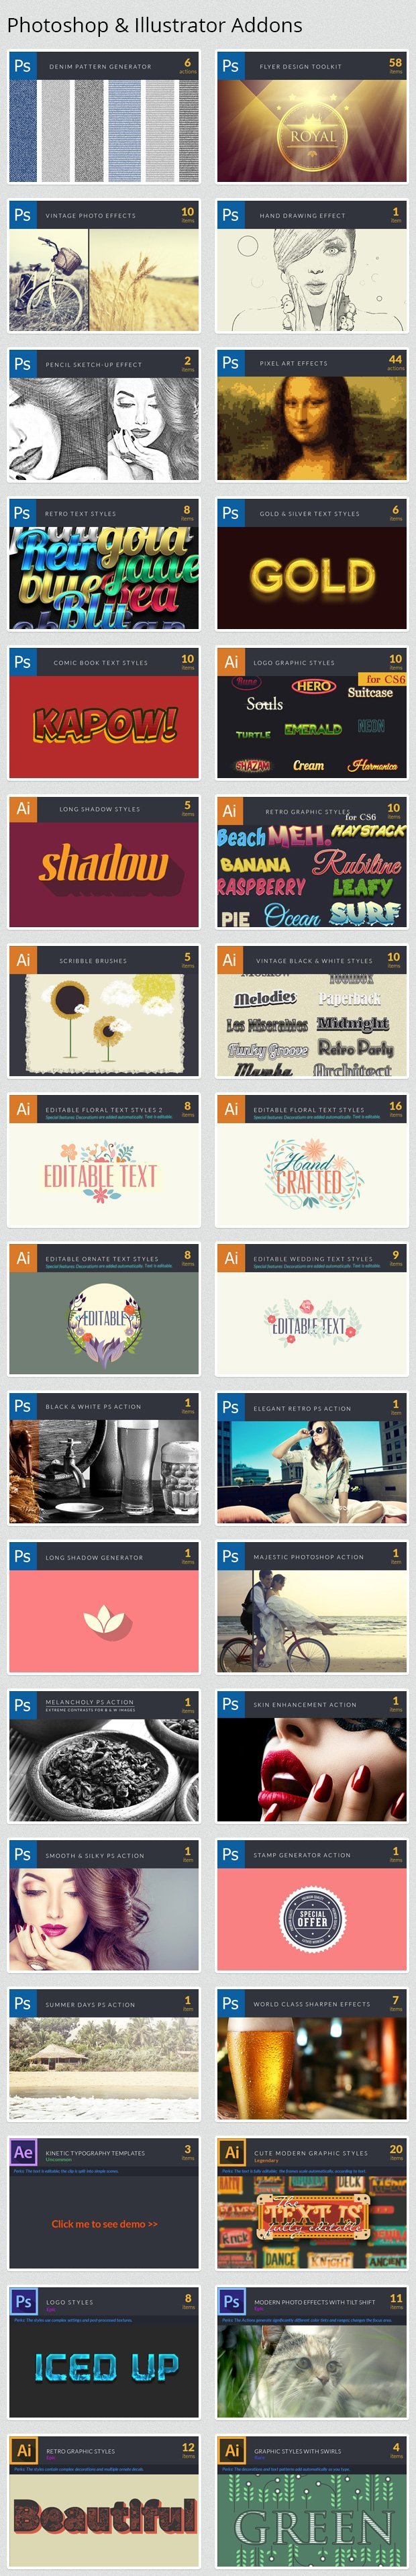416x2576 pixels.
Task: Click the Ps icon on Comic Book Text Styles
Action: pos(22,662)
